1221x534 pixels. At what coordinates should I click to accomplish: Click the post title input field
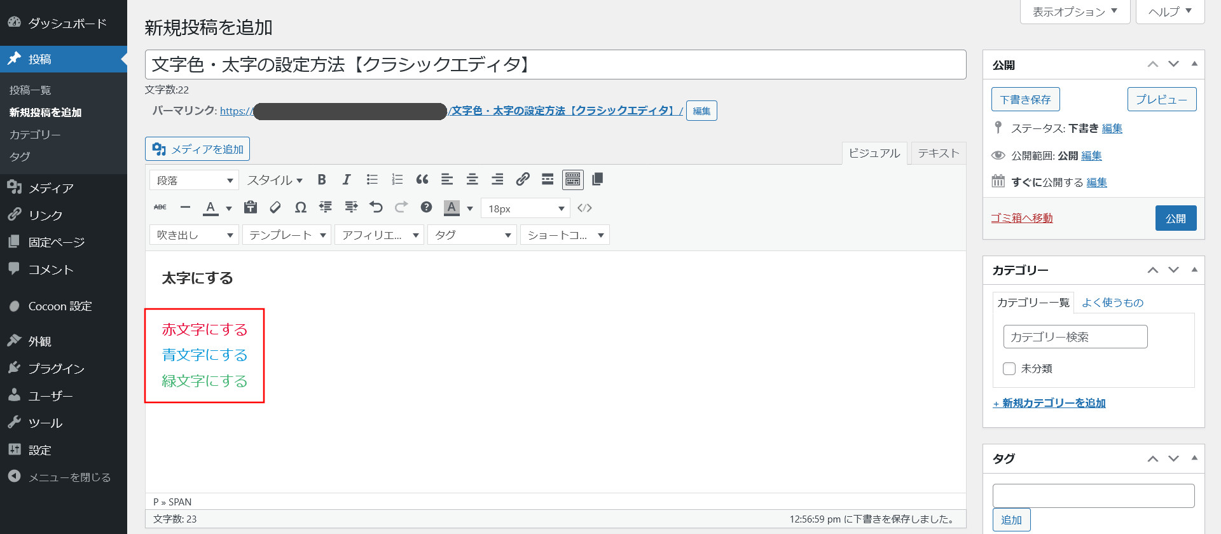click(556, 65)
